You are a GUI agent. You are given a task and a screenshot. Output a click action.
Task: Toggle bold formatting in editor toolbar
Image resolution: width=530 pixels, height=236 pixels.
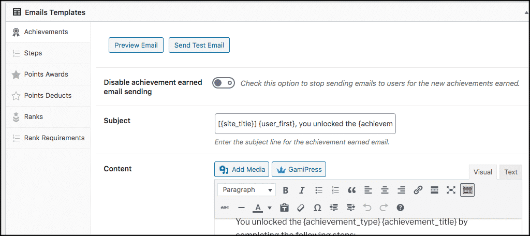[x=285, y=190]
